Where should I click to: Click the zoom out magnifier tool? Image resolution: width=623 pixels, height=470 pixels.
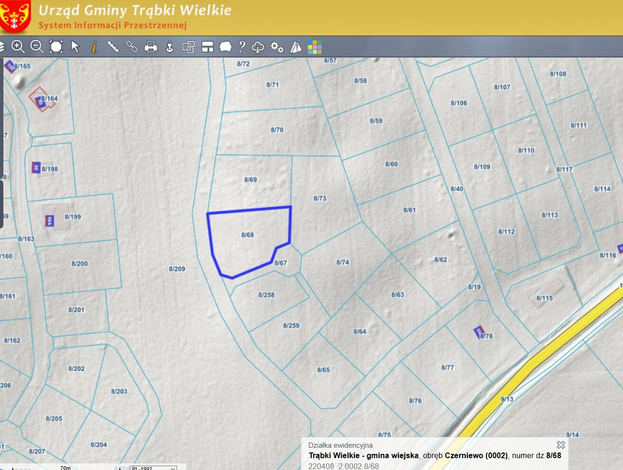click(37, 46)
